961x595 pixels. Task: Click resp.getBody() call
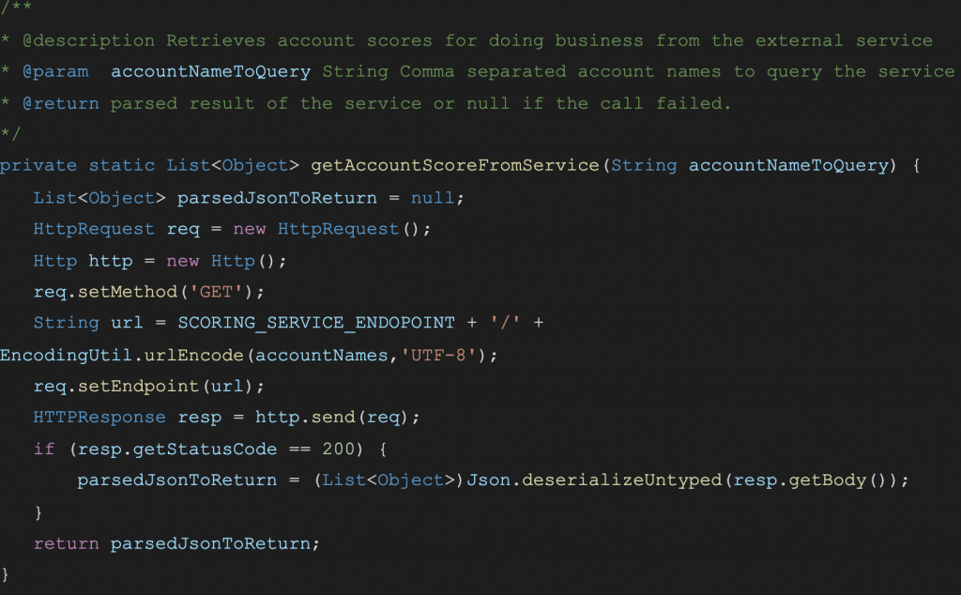point(810,480)
